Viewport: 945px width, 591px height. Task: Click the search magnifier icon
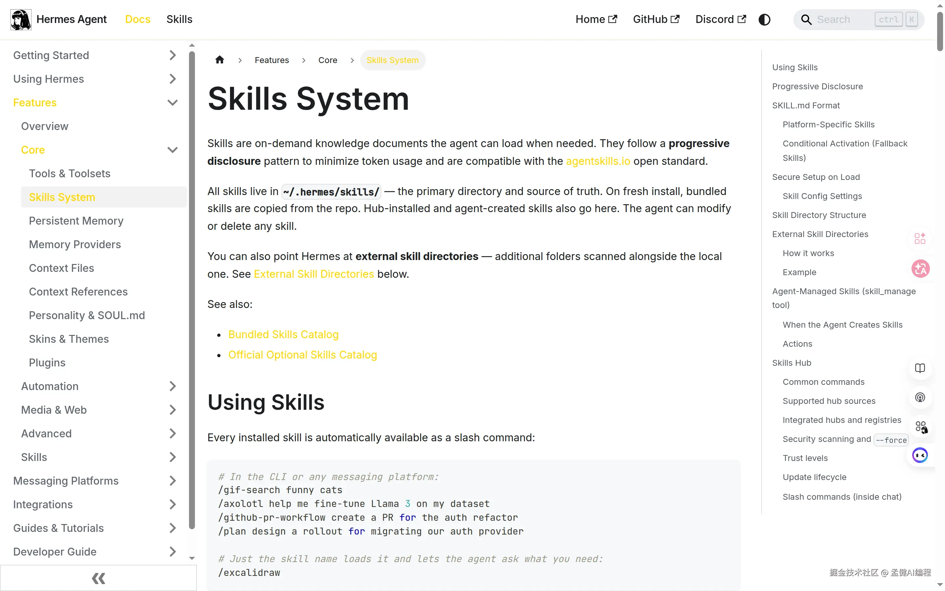coord(806,19)
